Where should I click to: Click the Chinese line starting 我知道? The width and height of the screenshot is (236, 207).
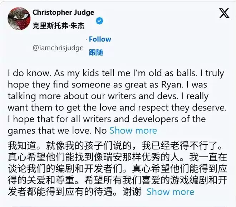[115, 146]
